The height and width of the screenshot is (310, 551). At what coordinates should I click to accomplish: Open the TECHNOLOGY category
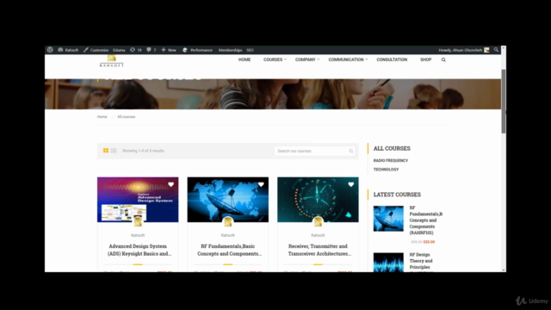386,170
